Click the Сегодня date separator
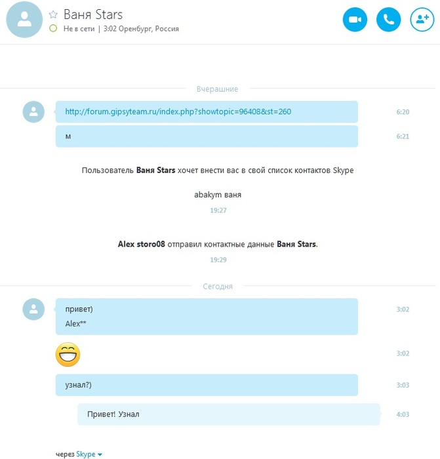440x459 pixels. (218, 287)
